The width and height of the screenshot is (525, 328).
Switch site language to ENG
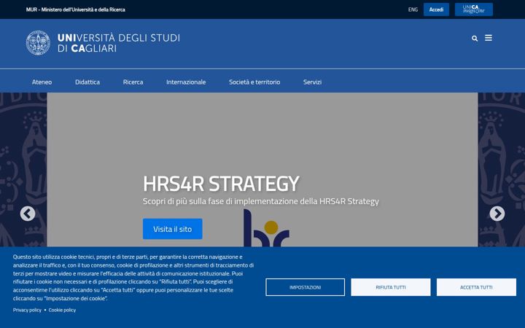click(x=413, y=9)
